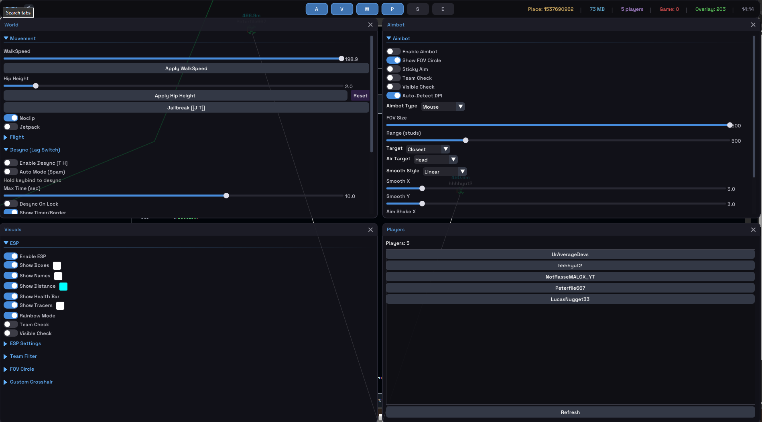This screenshot has height=422, width=762.
Task: Close the World panel
Action: 370,25
